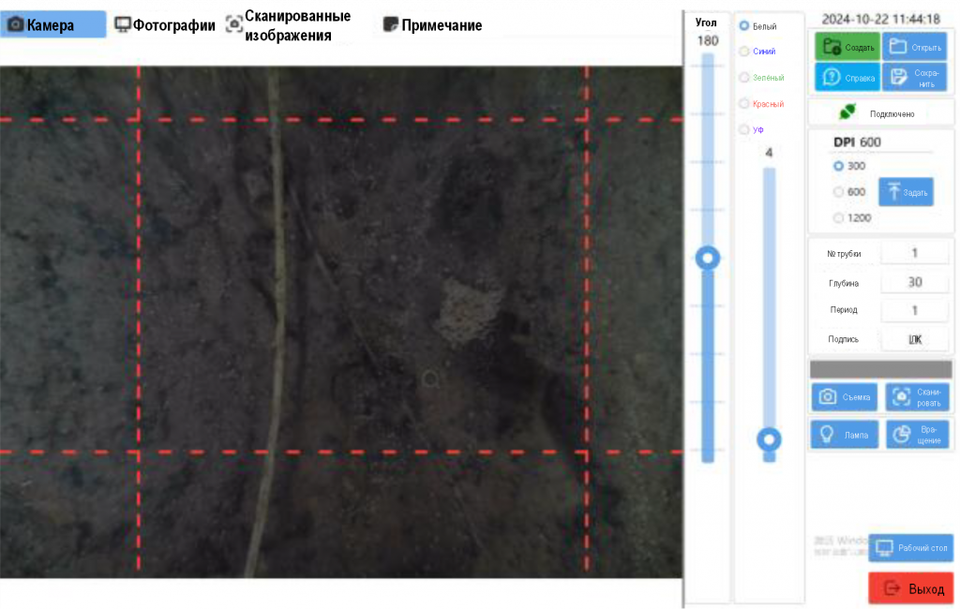Open the Сканированные изображения tab
This screenshot has height=609, width=960.
pos(289,25)
